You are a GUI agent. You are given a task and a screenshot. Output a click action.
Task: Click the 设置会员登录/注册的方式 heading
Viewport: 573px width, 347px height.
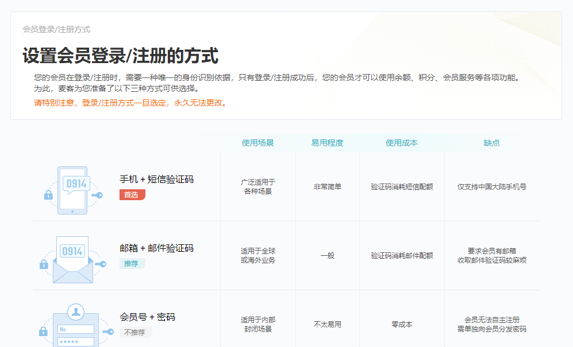click(x=121, y=56)
